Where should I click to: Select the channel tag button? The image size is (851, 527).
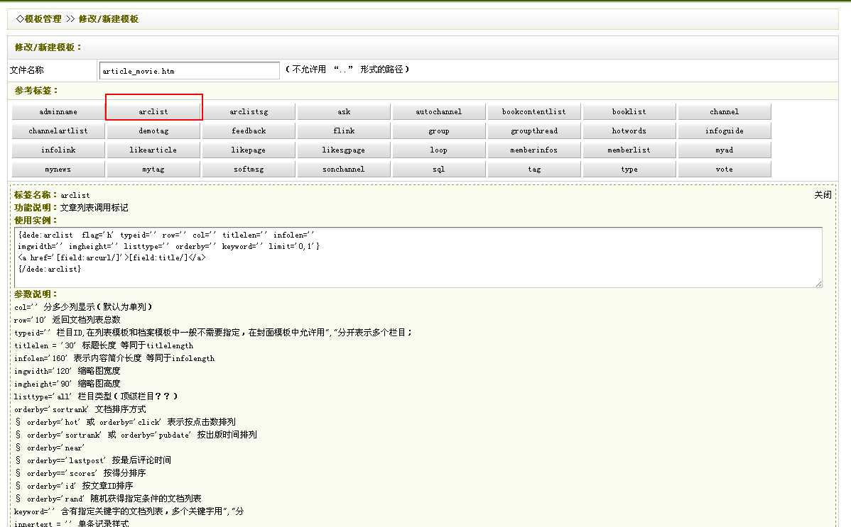(x=725, y=111)
